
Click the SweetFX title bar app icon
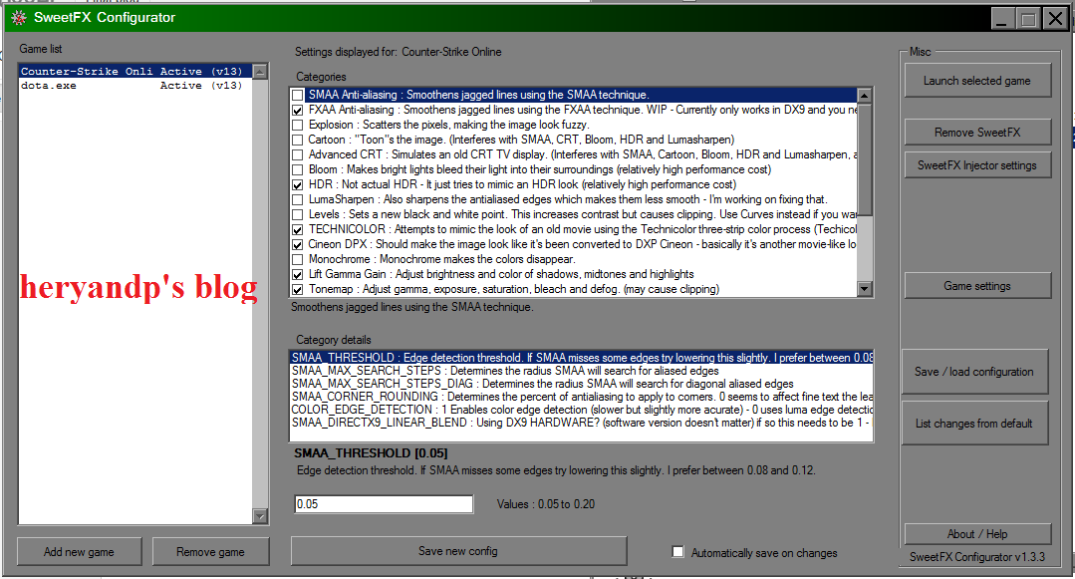pyautogui.click(x=19, y=18)
